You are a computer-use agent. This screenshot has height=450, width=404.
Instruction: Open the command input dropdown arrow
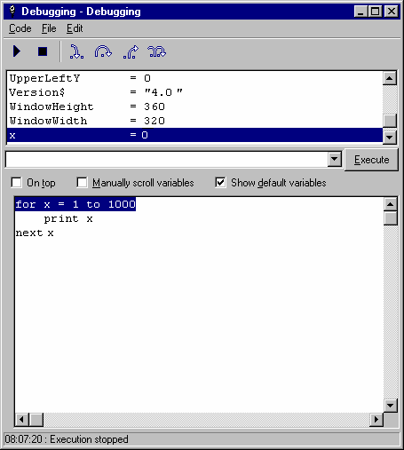coord(335,159)
